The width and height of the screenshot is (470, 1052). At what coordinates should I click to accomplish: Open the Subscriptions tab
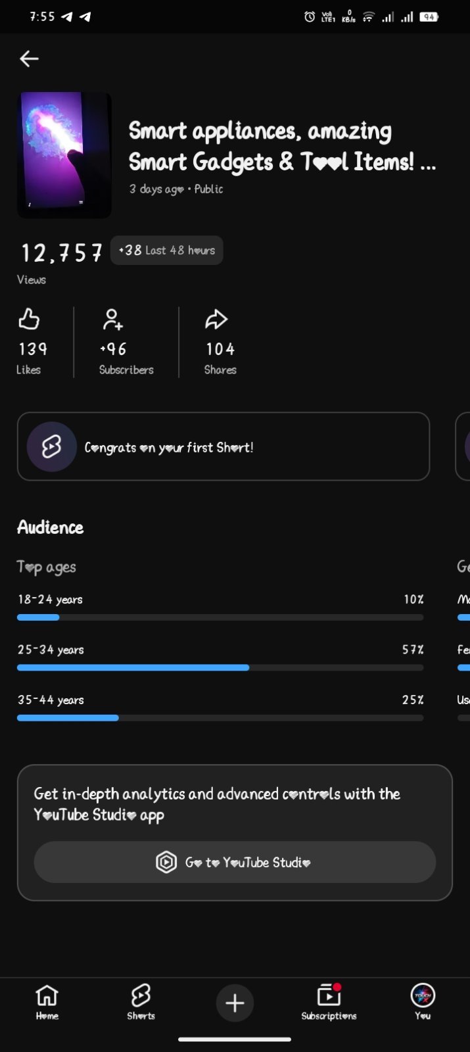(x=329, y=1003)
